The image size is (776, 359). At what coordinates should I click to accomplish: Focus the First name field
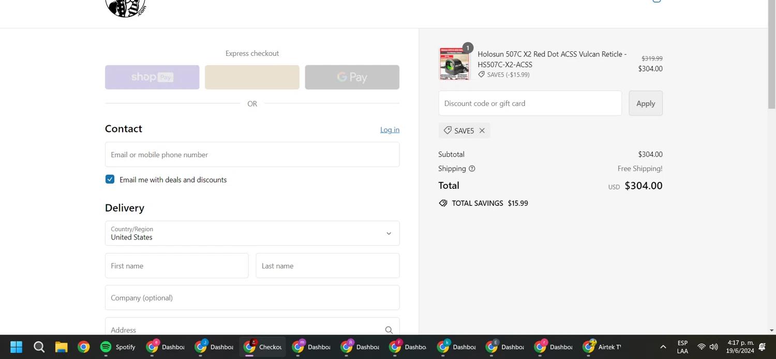coord(176,265)
